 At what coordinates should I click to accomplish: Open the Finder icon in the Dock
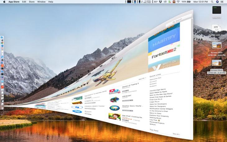point(2,37)
